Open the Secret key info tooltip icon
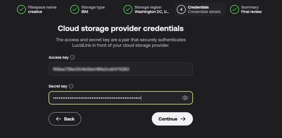282x138 pixels. coord(71,86)
